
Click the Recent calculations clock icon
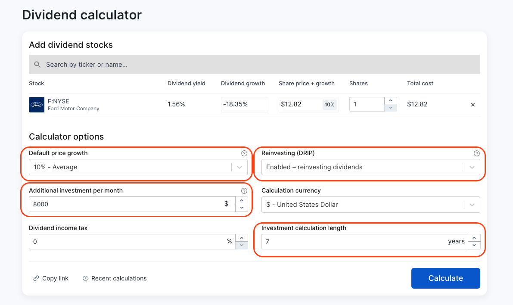click(85, 279)
